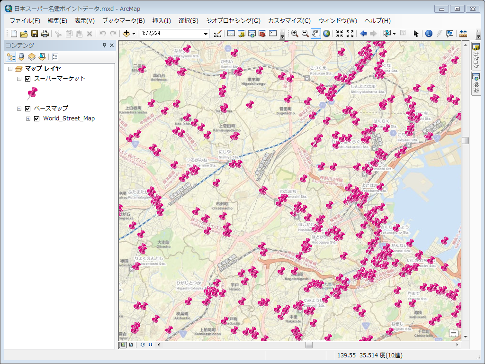
Task: Click the Add Data button
Action: pyautogui.click(x=126, y=34)
